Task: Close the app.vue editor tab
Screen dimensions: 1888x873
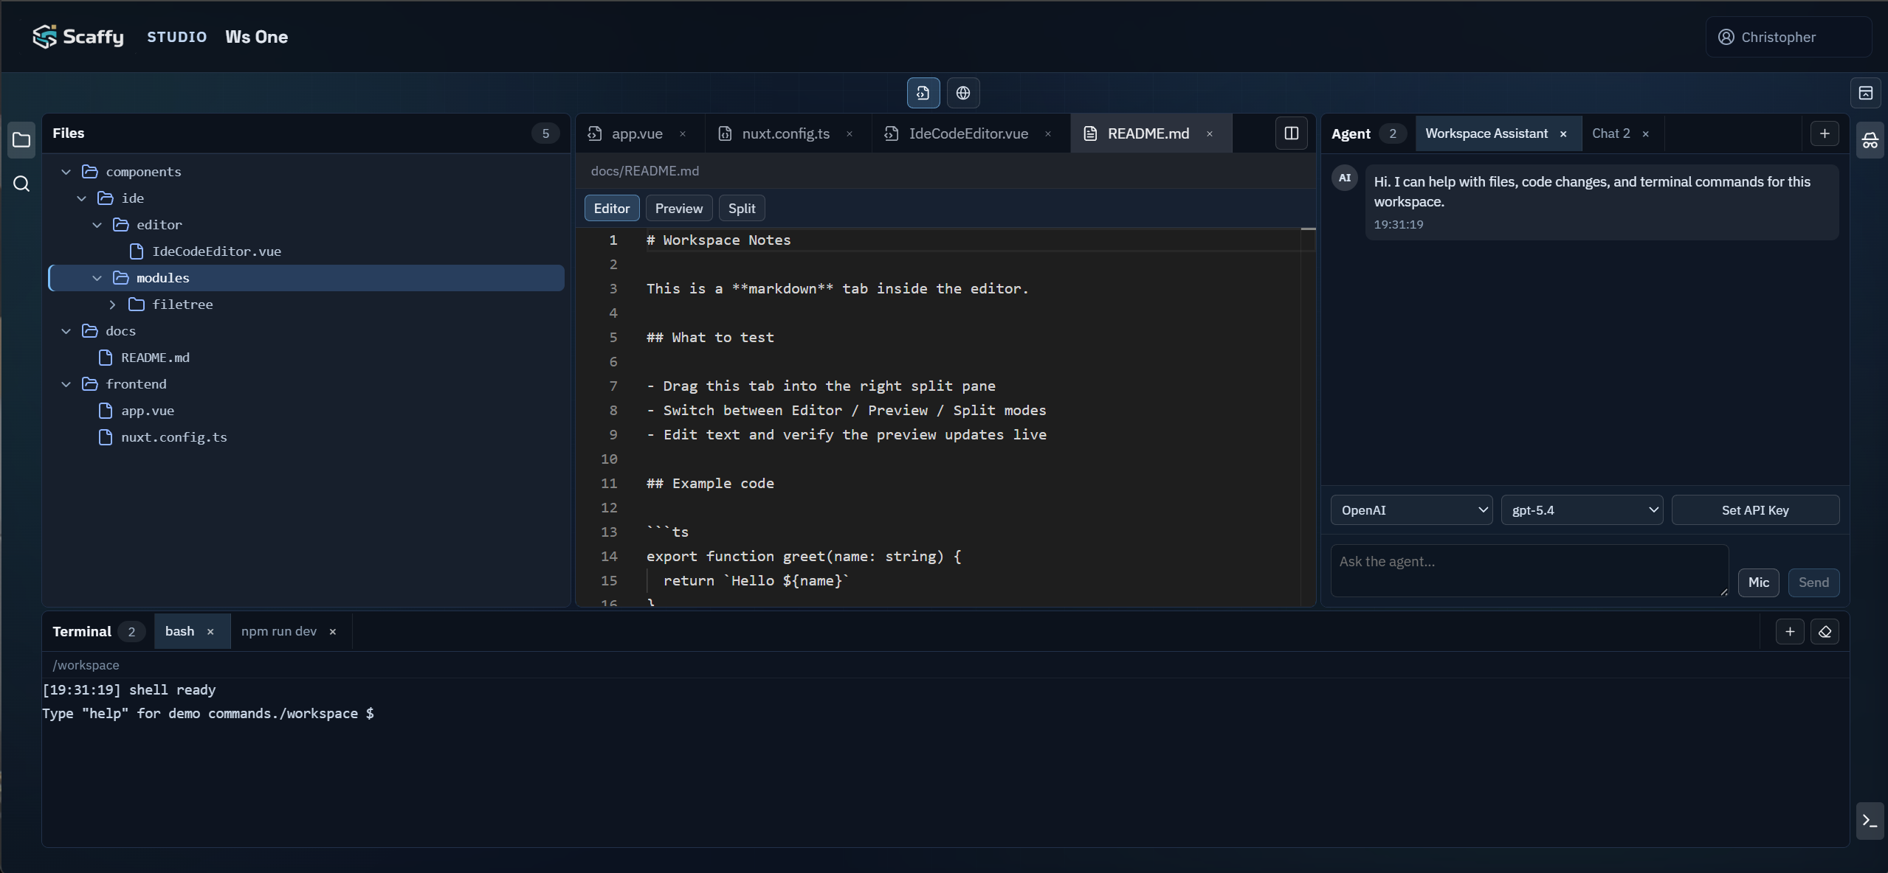Action: click(683, 133)
